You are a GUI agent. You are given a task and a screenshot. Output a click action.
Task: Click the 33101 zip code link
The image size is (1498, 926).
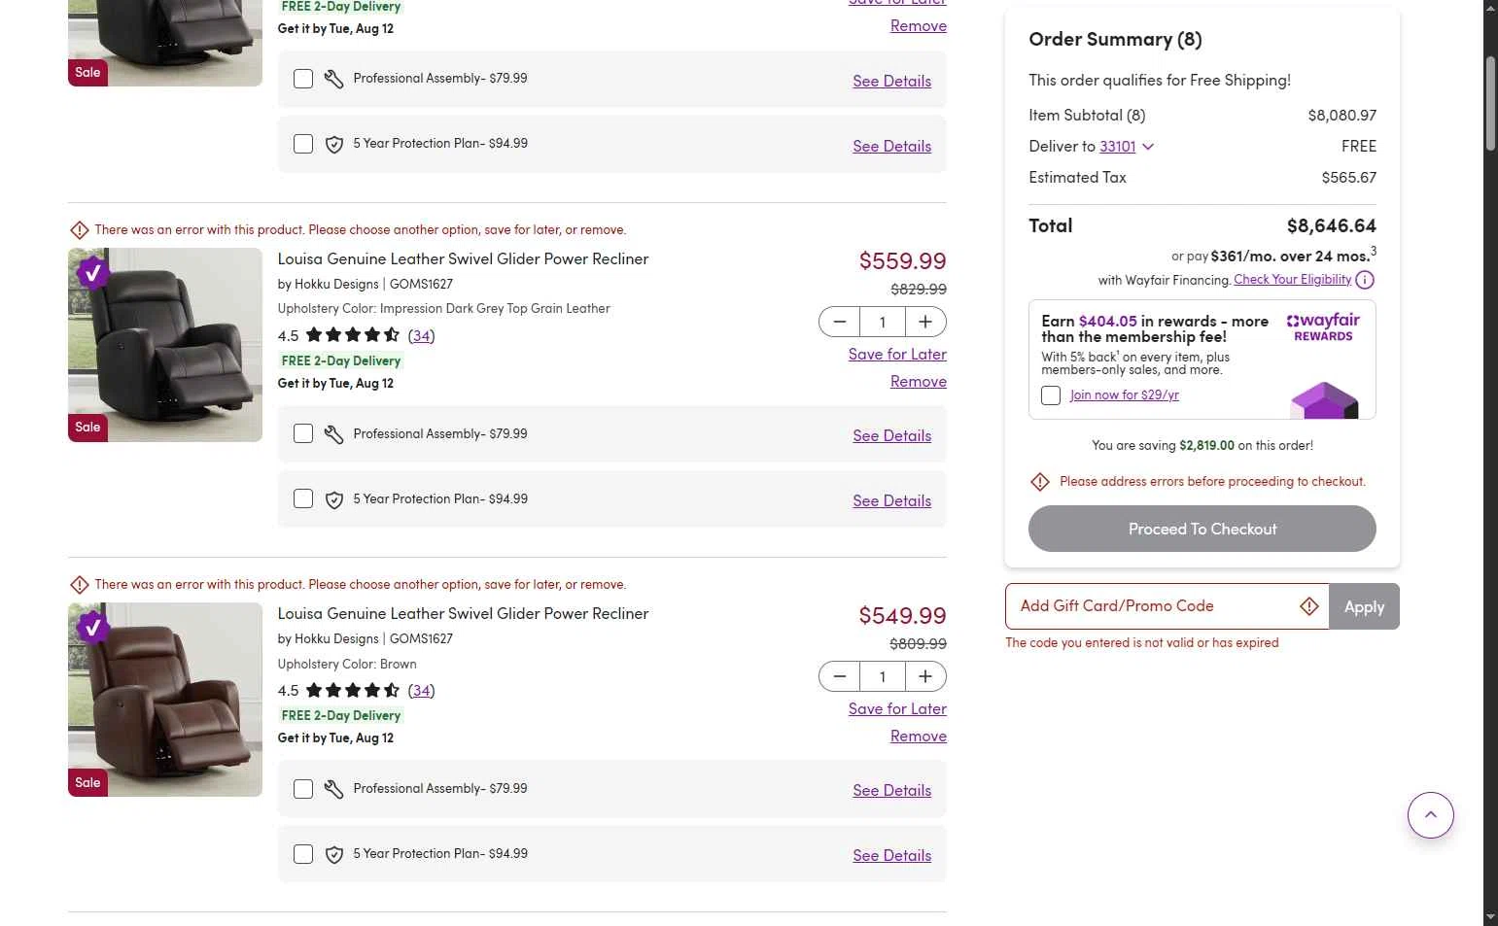[x=1118, y=147]
